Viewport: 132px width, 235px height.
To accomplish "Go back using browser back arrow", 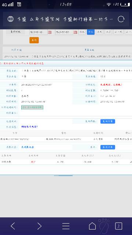I will tap(13, 226).
